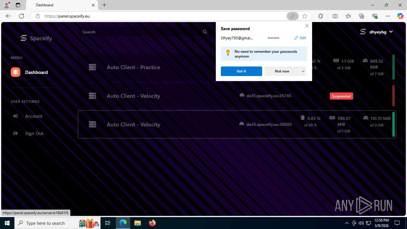Select Dashboard in the sidebar menu
Image resolution: width=407 pixels, height=229 pixels.
pos(33,72)
